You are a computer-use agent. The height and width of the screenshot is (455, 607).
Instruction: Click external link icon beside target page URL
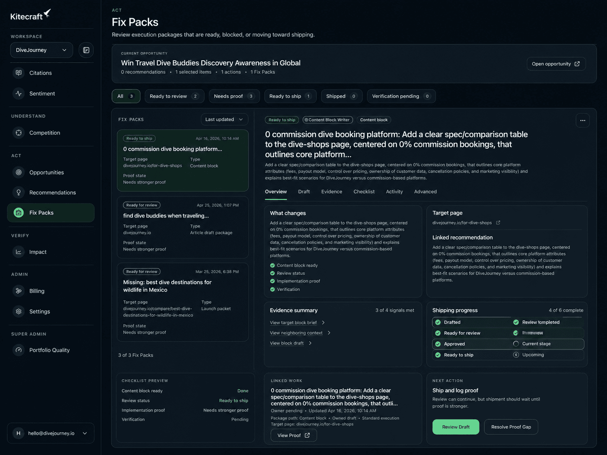click(498, 222)
